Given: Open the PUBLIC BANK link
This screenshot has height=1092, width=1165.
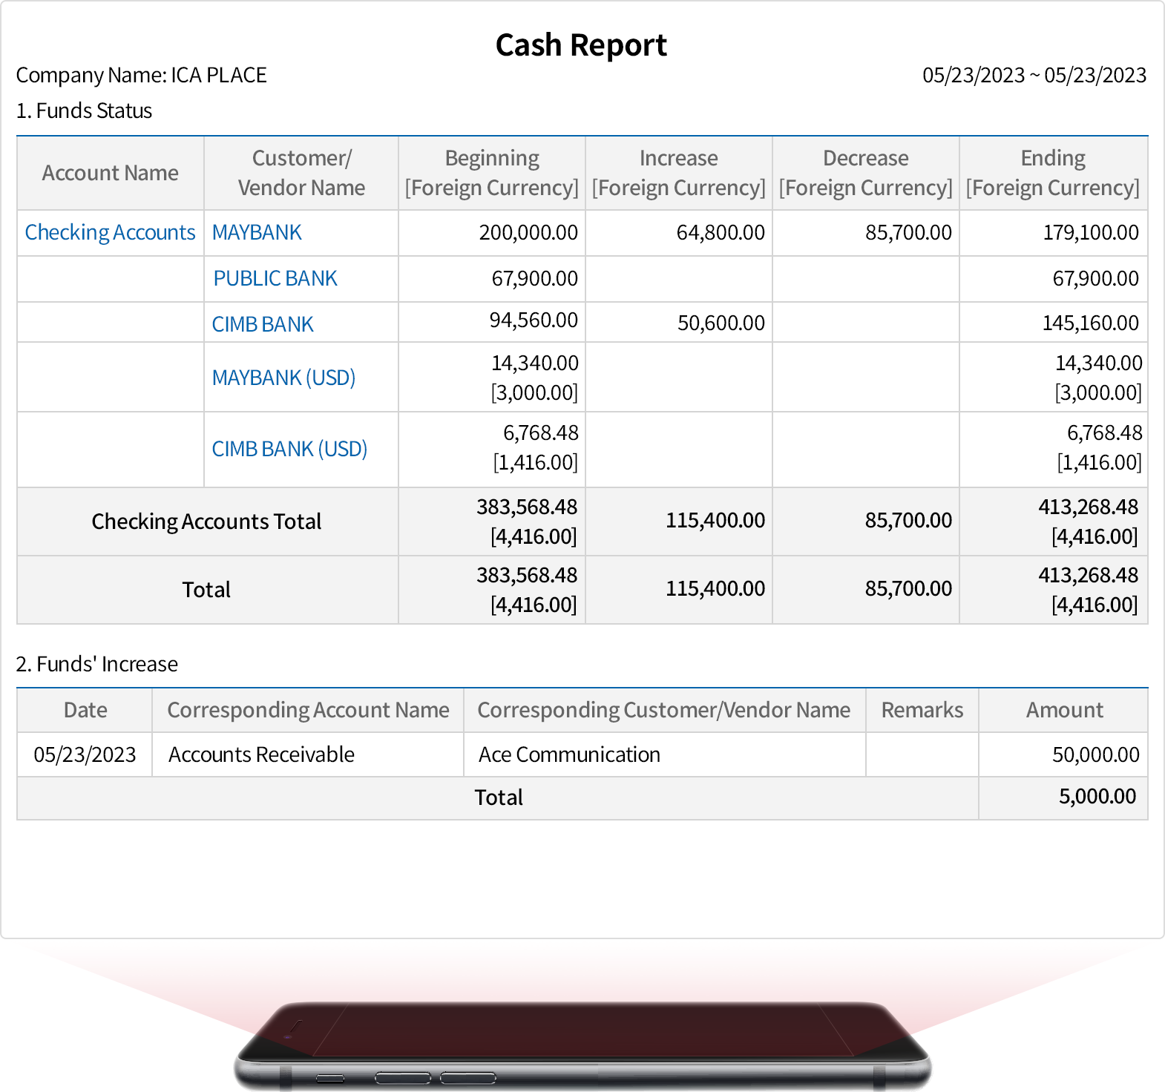Looking at the screenshot, I should tap(275, 278).
